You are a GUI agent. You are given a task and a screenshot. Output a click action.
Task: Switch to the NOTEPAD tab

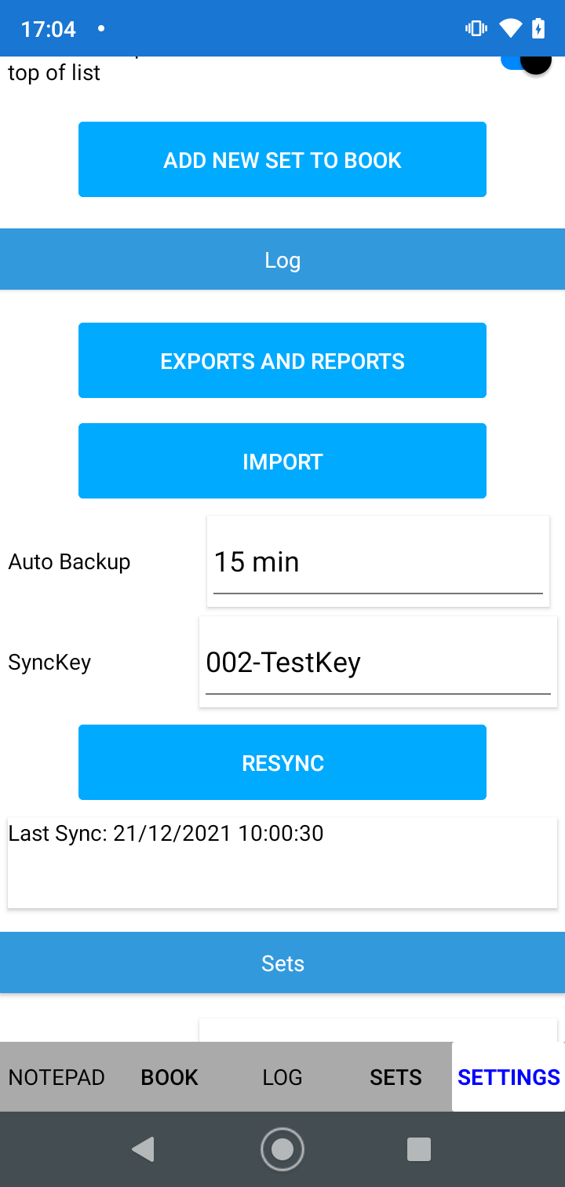(x=56, y=1077)
